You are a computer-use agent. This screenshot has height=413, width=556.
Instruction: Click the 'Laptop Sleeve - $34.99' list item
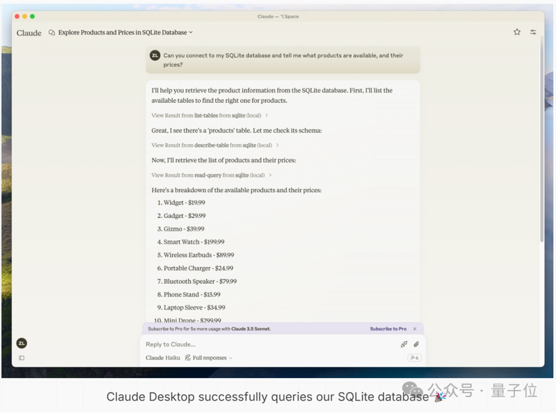(191, 307)
